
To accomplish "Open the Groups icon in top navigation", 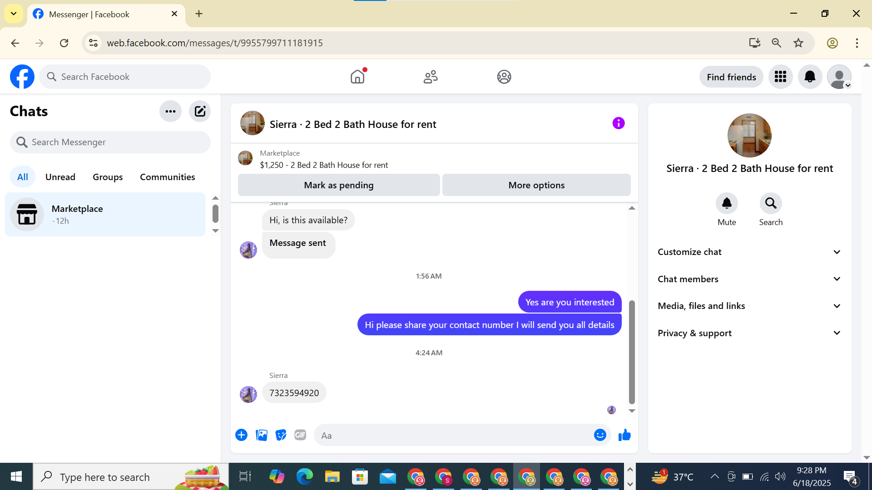I will 504,77.
